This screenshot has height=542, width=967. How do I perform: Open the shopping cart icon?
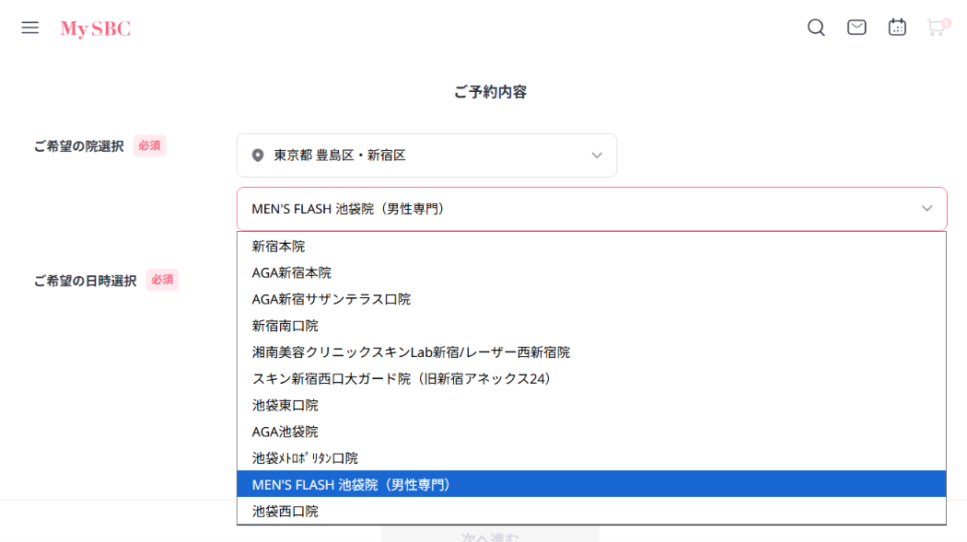pos(938,27)
